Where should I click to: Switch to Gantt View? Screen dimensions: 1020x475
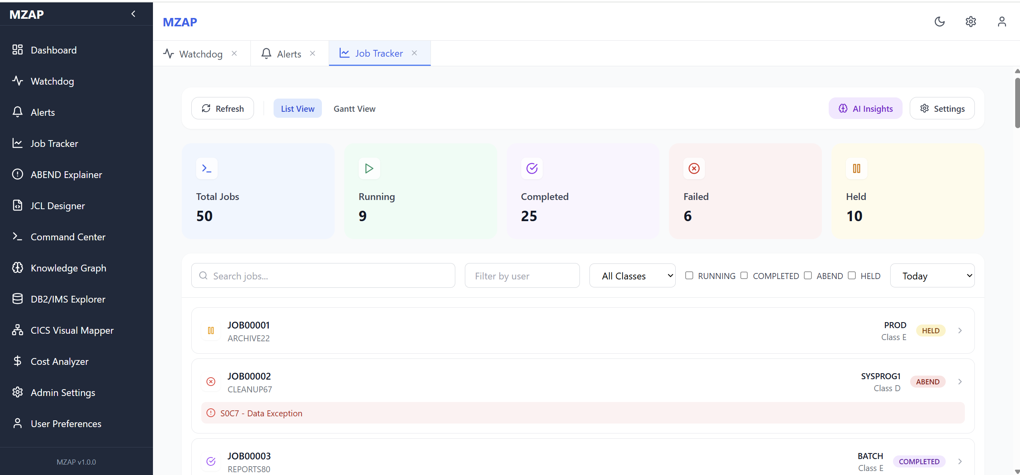click(354, 109)
